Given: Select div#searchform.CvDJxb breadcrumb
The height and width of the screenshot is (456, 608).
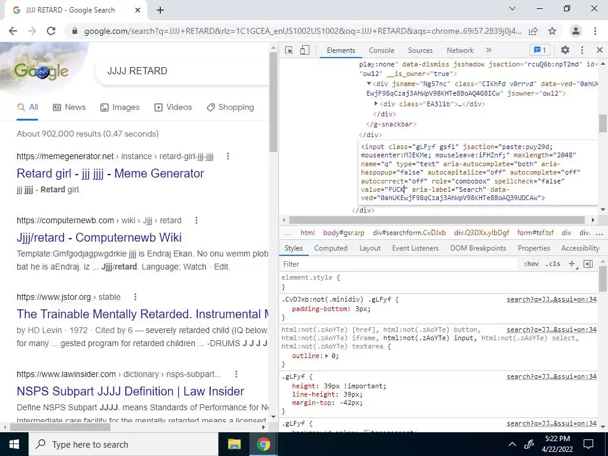Looking at the screenshot, I should pyautogui.click(x=409, y=233).
